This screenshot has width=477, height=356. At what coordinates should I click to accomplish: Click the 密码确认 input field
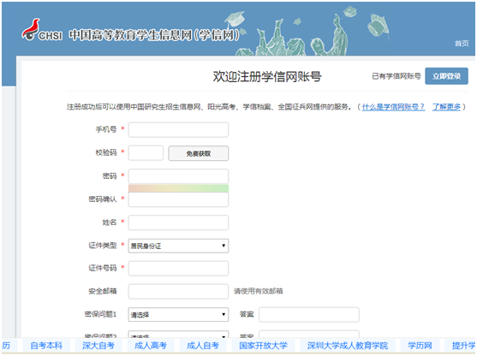point(178,199)
